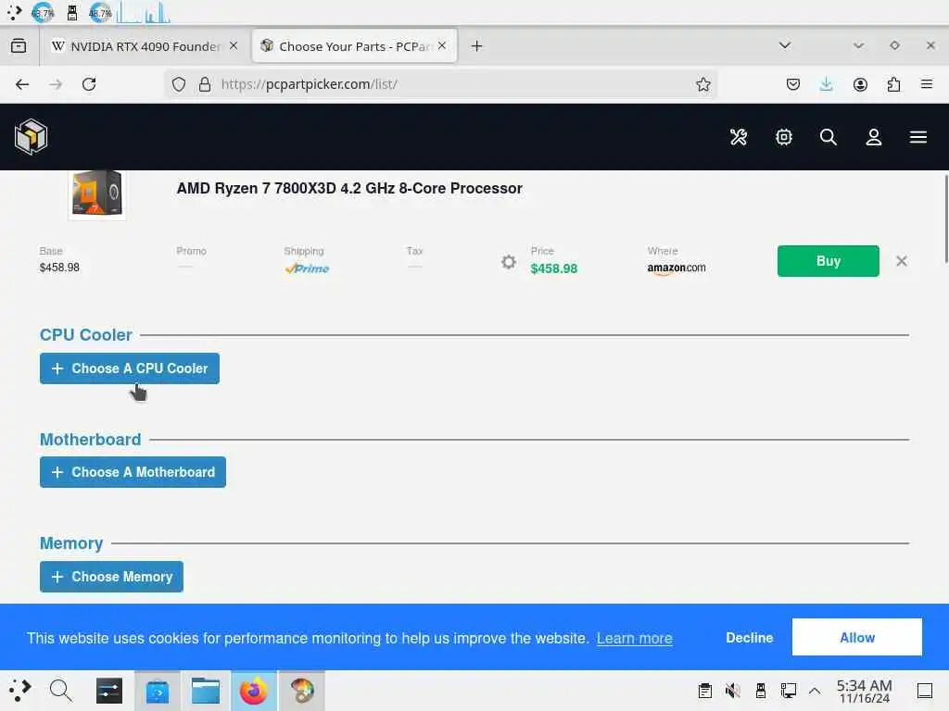Reload the current page

tap(89, 84)
